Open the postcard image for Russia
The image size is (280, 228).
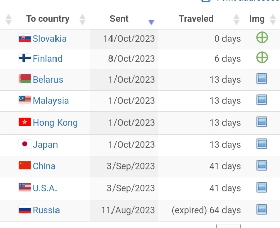click(262, 209)
